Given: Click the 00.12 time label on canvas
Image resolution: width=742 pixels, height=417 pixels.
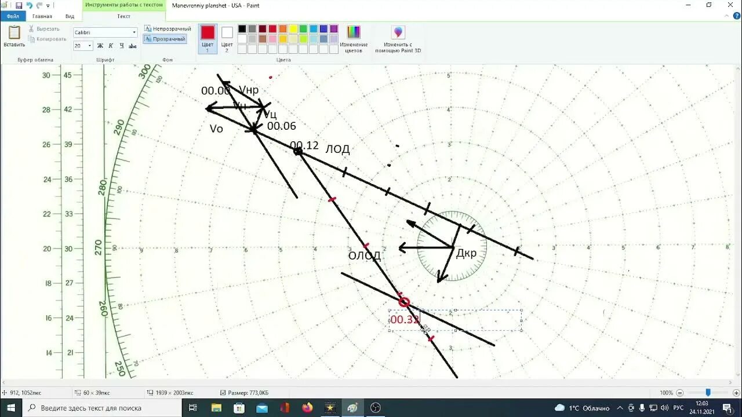Looking at the screenshot, I should [304, 145].
